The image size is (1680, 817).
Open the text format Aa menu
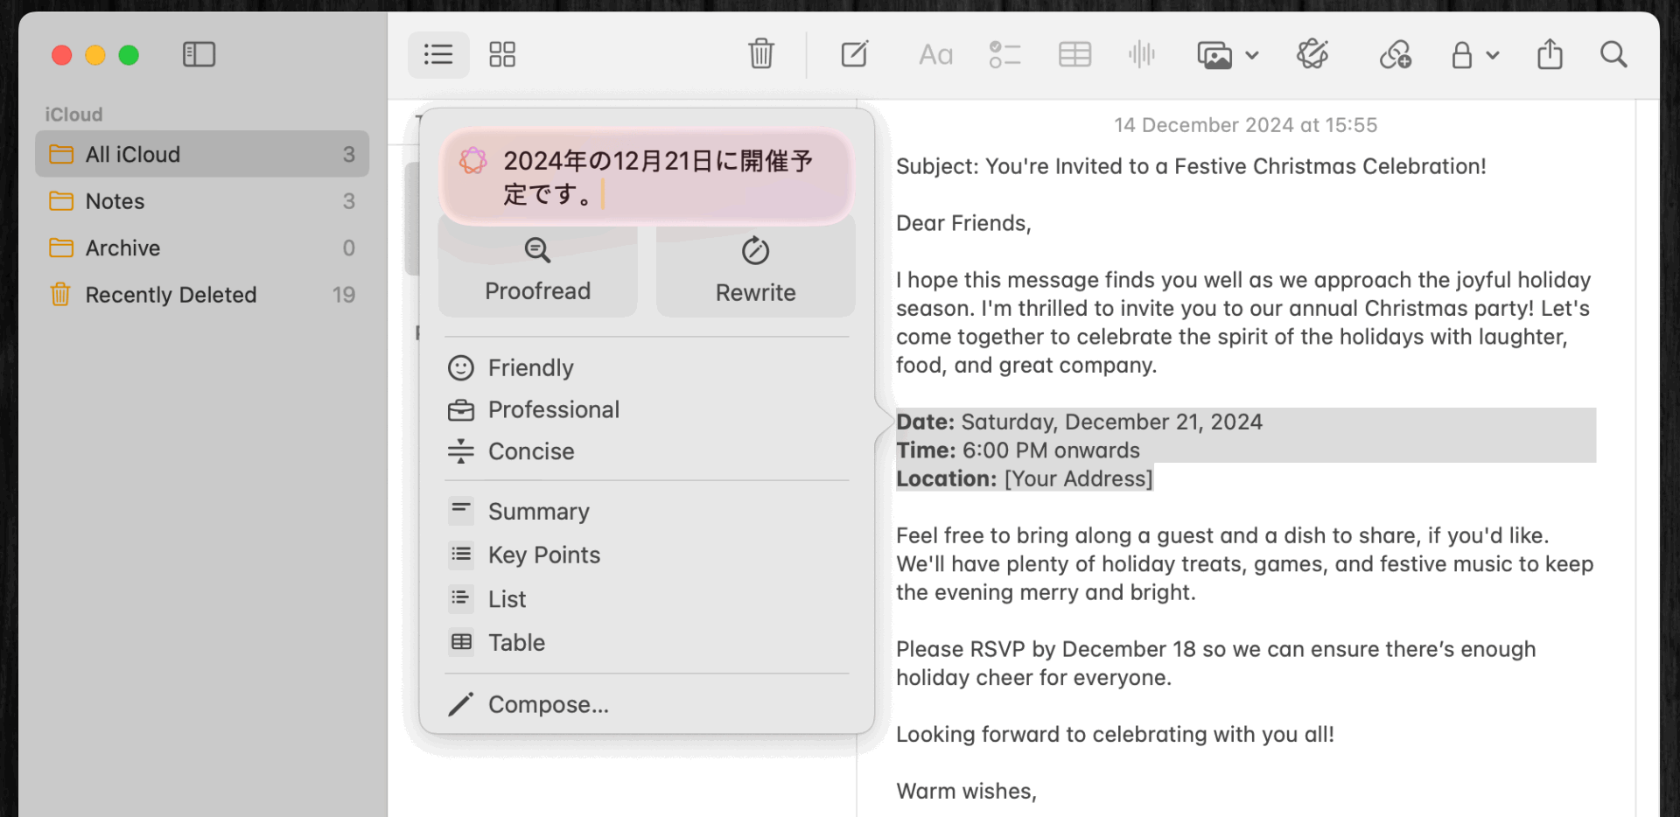[x=935, y=55]
